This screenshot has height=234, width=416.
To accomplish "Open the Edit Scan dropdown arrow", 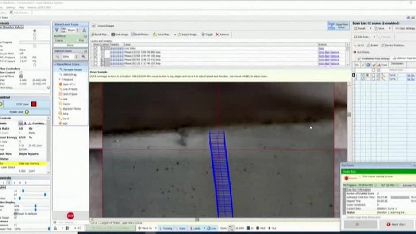I will 374,37.
